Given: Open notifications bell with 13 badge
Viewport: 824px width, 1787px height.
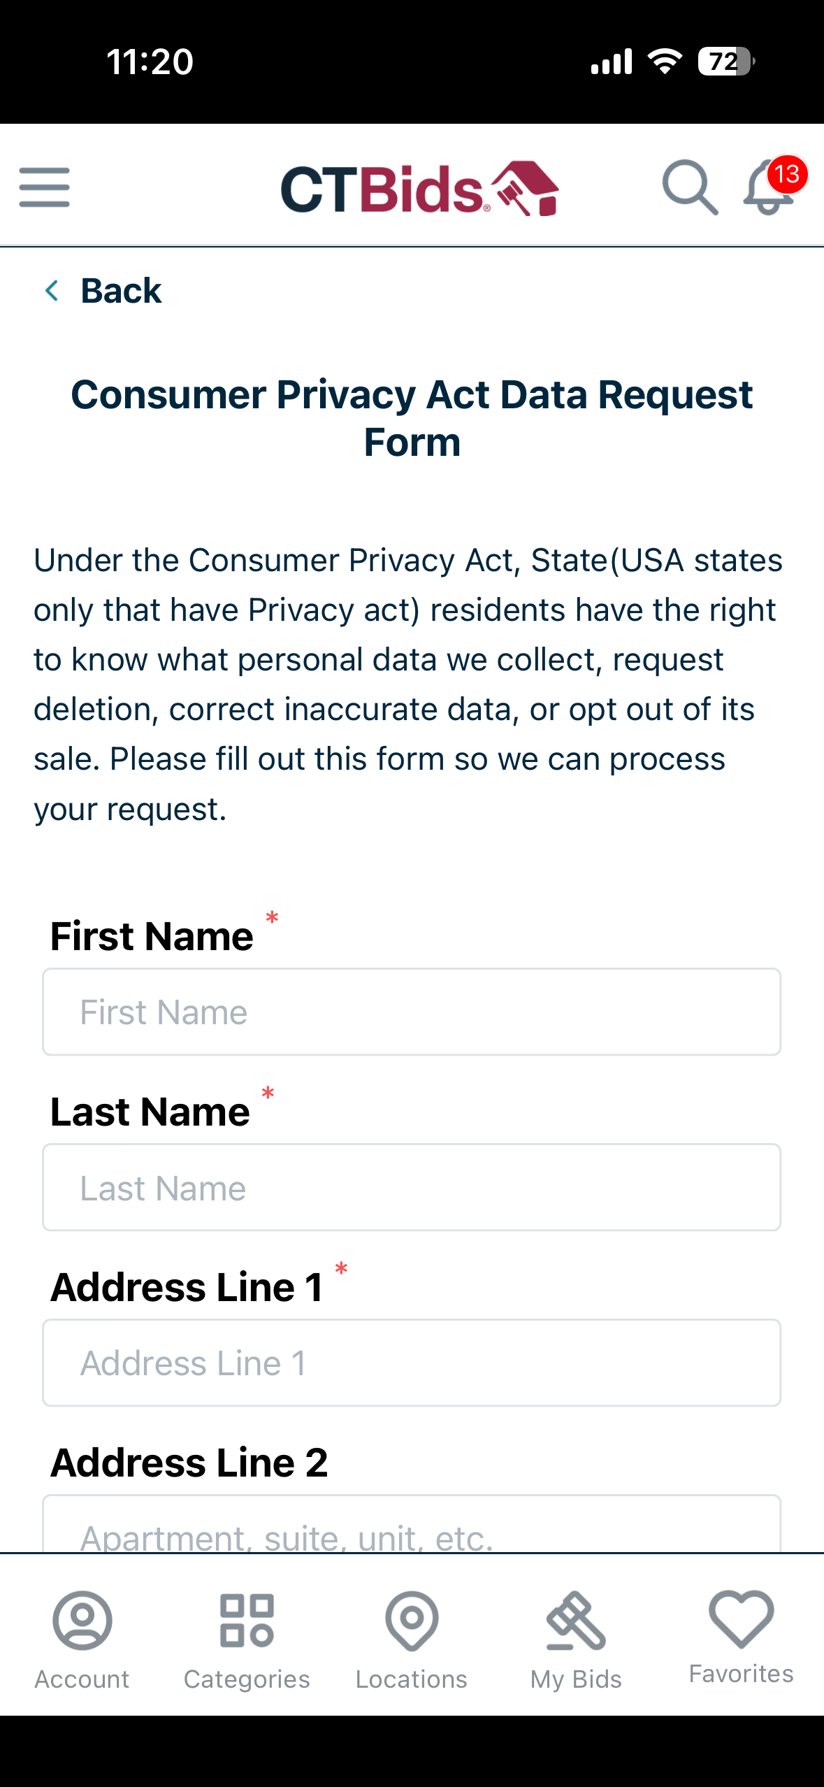Looking at the screenshot, I should 769,187.
